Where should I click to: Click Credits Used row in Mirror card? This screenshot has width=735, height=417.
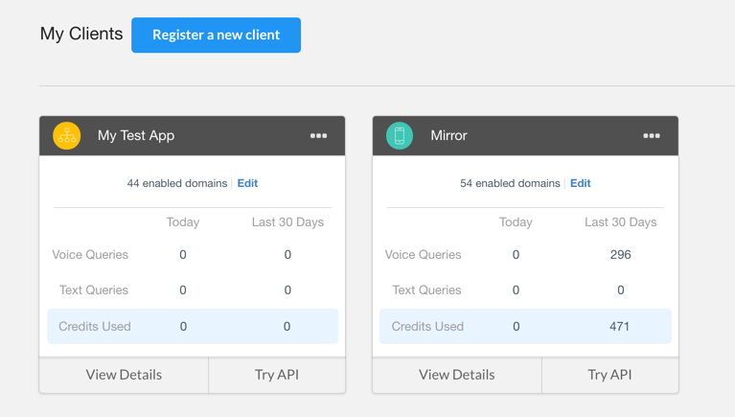tap(525, 326)
